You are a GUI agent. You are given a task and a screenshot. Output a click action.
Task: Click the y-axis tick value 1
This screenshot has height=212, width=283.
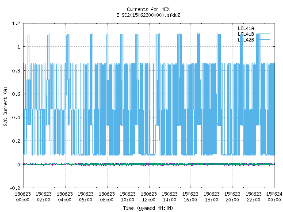tap(19, 47)
